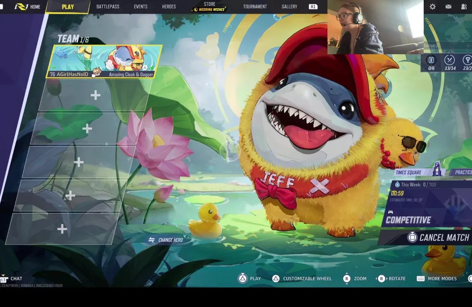Select the Play tab
This screenshot has height=307, width=472.
coord(68,7)
